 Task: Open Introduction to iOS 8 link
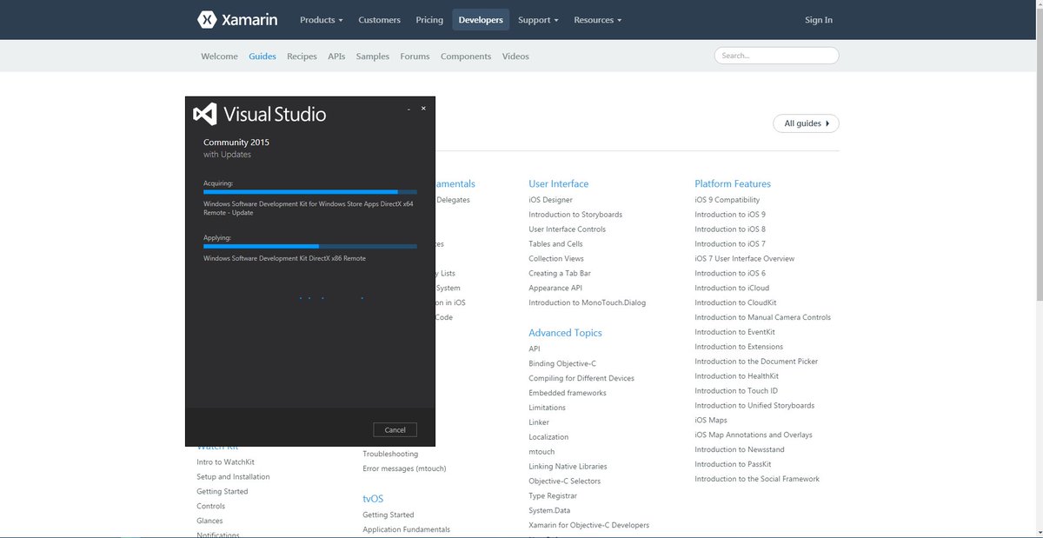(x=730, y=229)
